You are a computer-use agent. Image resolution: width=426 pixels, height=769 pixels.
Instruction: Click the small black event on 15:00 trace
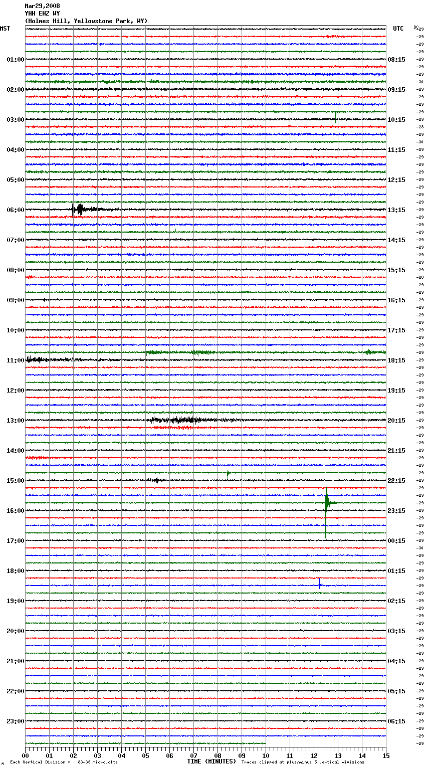156,480
